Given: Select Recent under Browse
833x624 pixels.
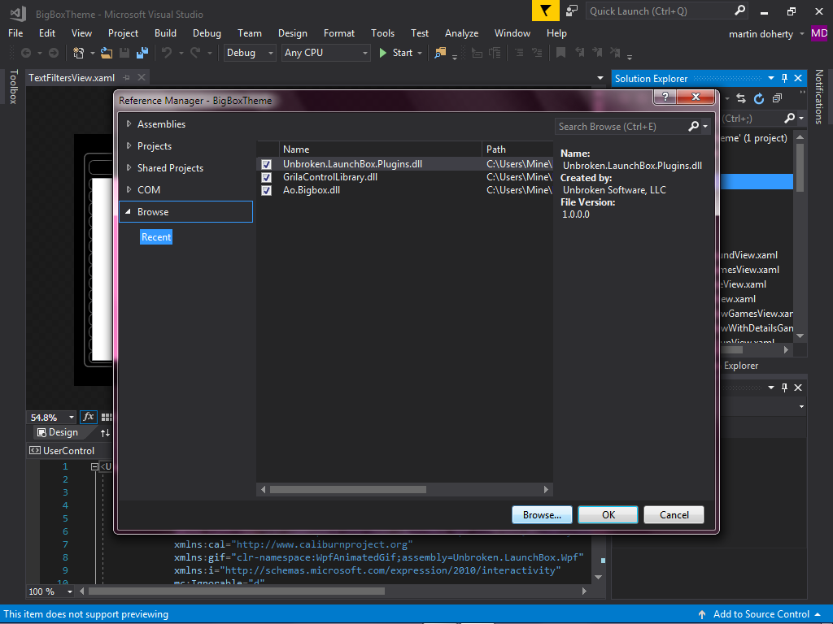Looking at the screenshot, I should (156, 237).
